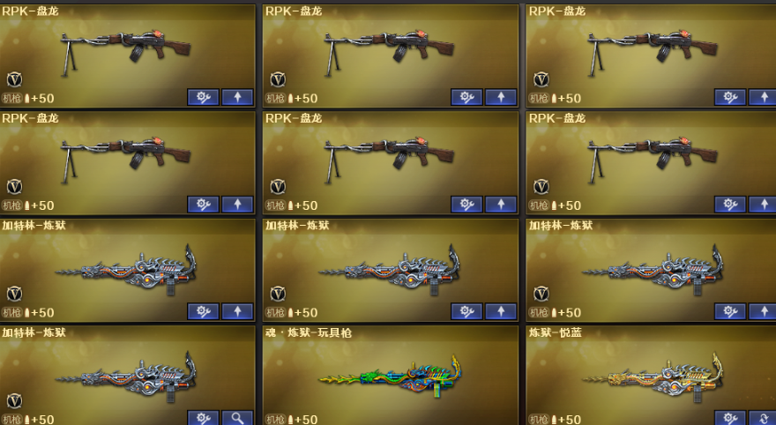
Task: Click the gear-wrench button on the bottom-left 加特林-炼狱 card
Action: point(203,418)
